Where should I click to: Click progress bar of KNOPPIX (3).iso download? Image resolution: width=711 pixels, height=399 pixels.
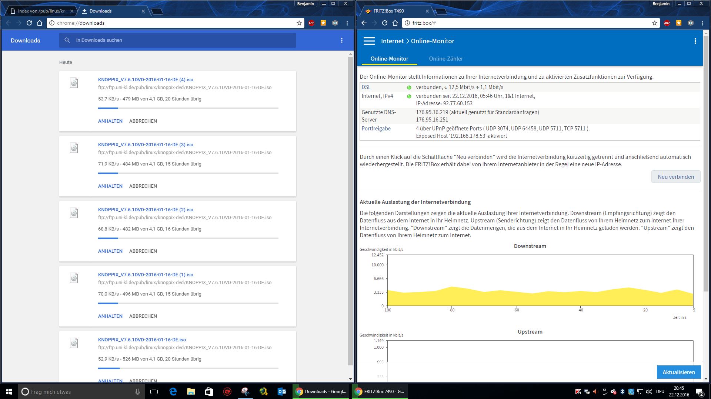pos(188,173)
